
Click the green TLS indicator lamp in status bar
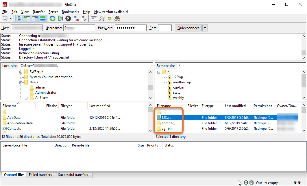(295, 182)
